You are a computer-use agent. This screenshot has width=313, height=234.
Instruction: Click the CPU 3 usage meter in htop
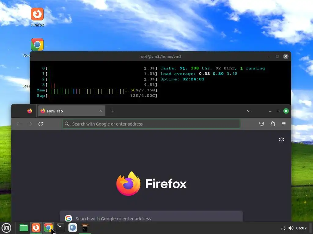click(x=100, y=85)
